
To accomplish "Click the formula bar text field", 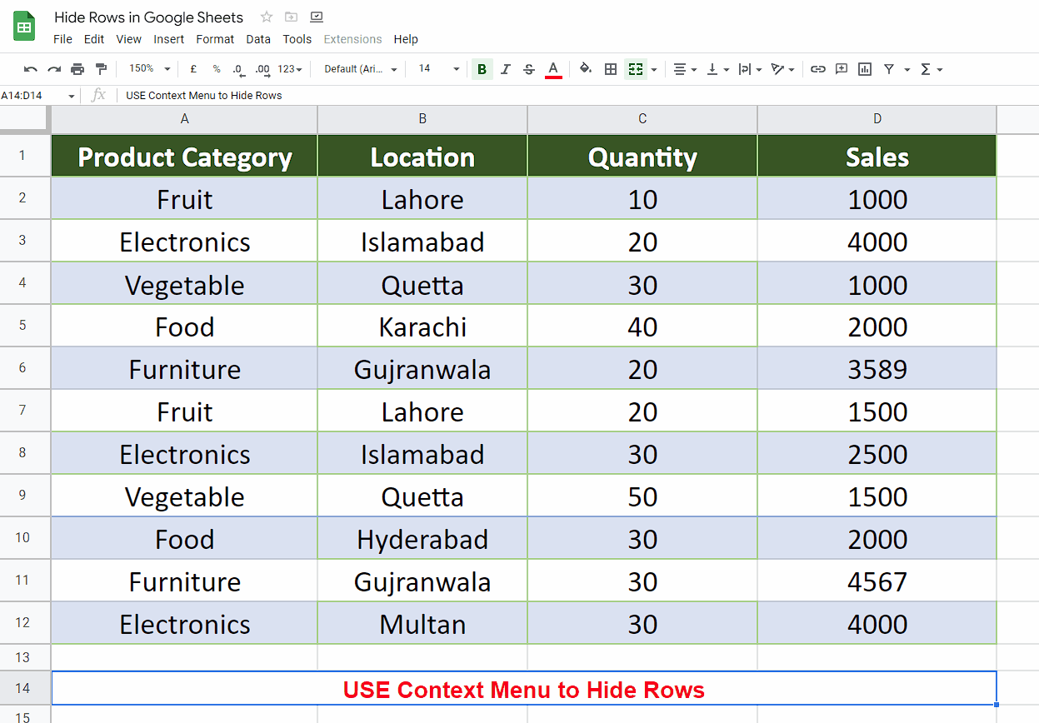I will click(x=579, y=96).
